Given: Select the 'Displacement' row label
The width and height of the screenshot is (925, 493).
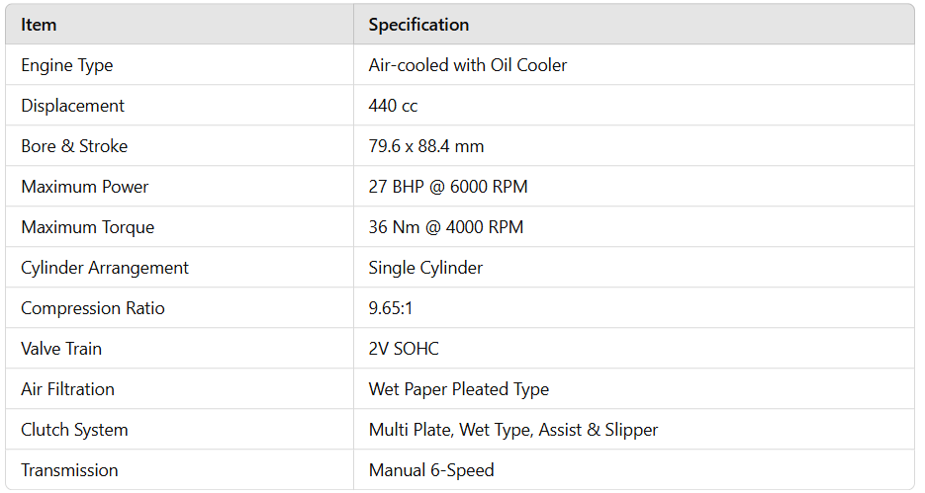Looking at the screenshot, I should click(72, 106).
